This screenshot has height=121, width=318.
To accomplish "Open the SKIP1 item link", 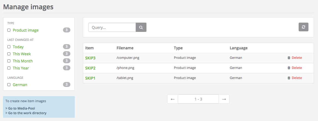I will [x=90, y=78].
